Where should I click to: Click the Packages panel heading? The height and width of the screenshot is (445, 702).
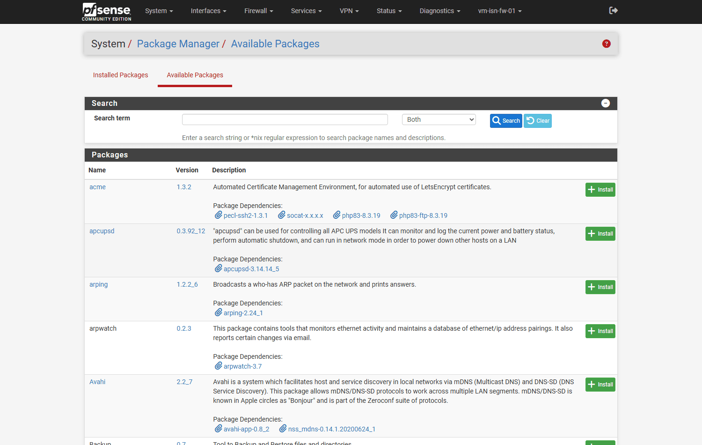tap(110, 155)
